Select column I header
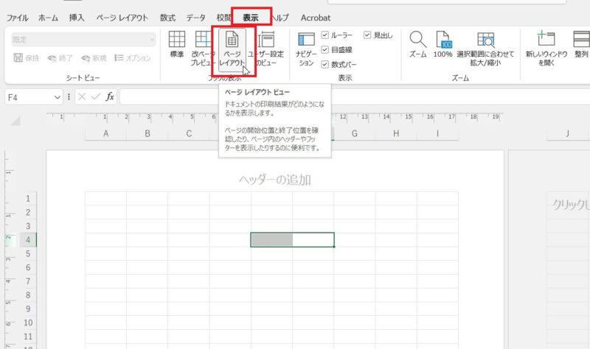This screenshot has width=590, height=349. (437, 133)
